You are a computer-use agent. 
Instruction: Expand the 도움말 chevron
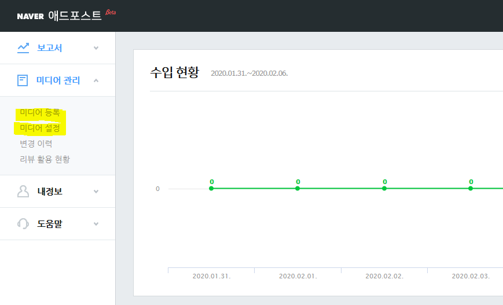pos(96,224)
